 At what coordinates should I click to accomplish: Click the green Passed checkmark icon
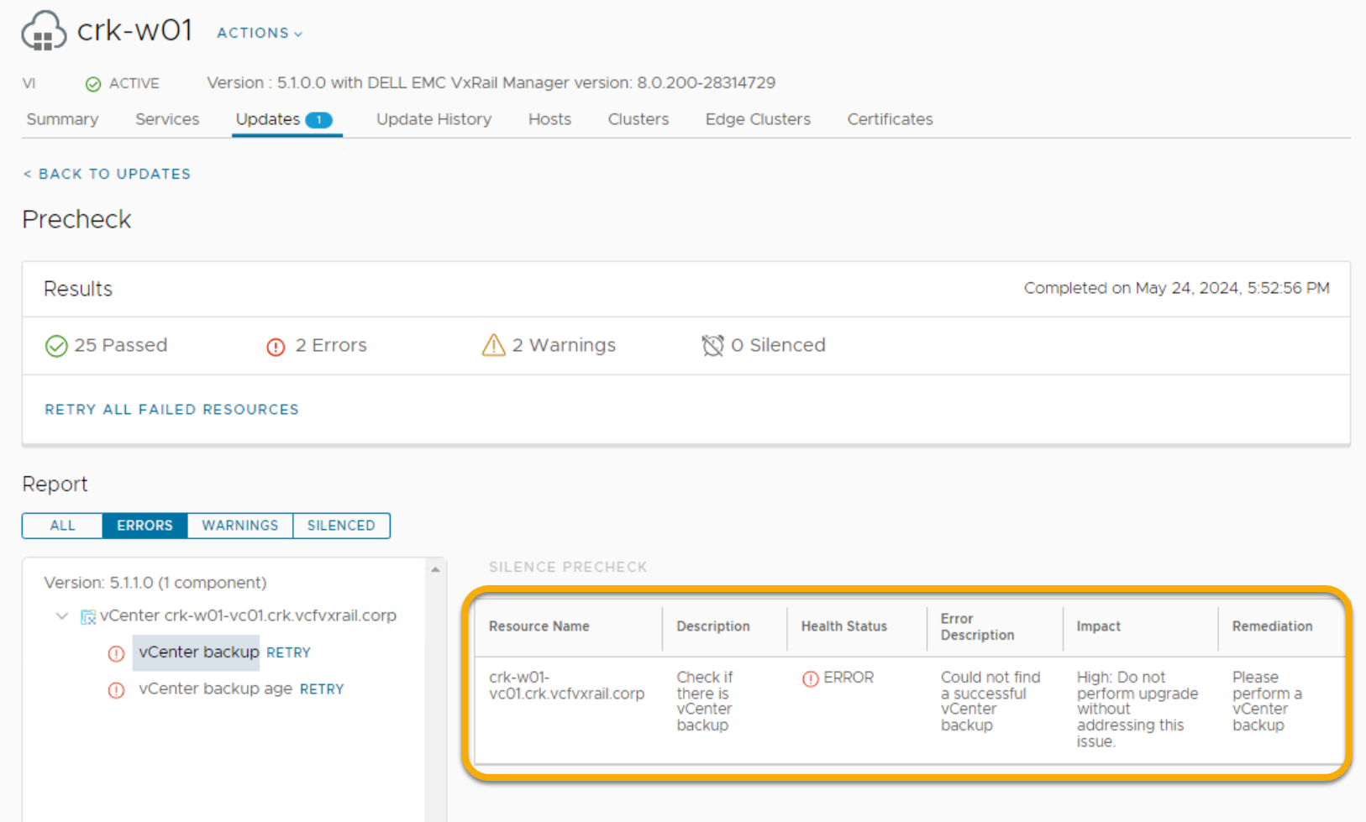[x=56, y=346]
